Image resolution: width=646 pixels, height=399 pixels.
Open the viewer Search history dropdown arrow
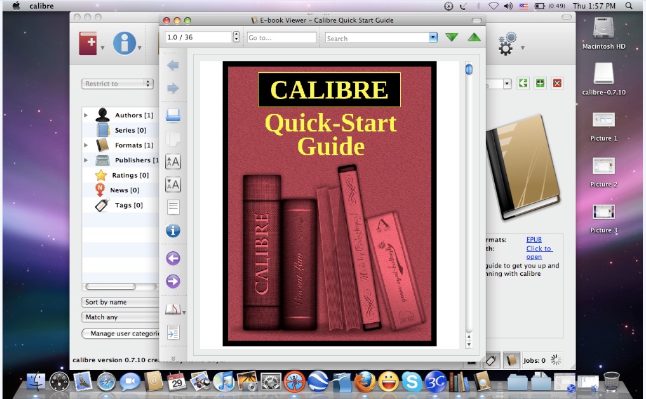click(x=433, y=37)
